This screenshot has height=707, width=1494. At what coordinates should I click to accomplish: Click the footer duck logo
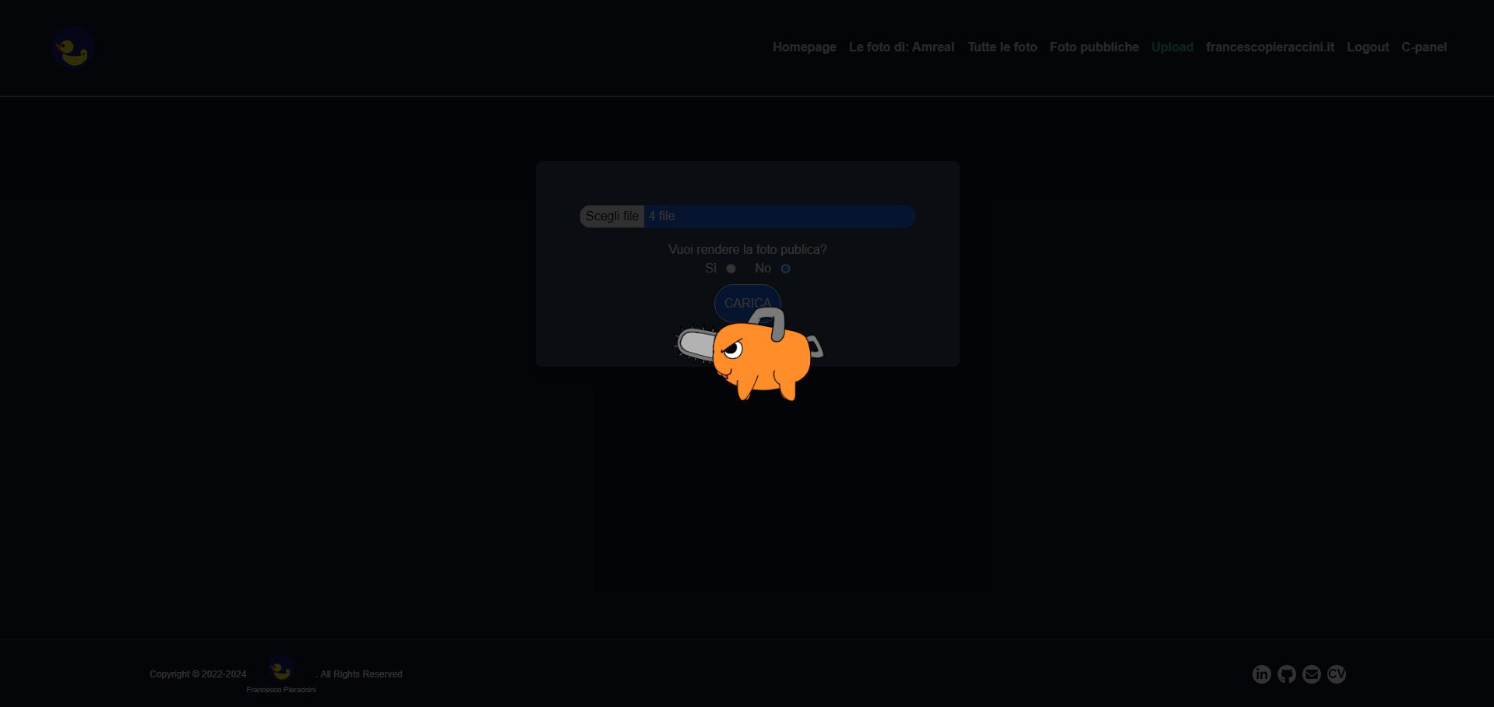pyautogui.click(x=281, y=669)
